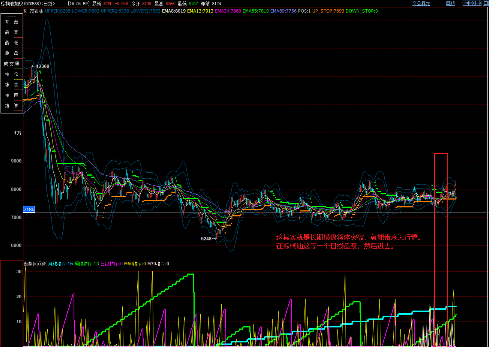The width and height of the screenshot is (489, 347).
Task: Open the 周期 period menu
Action: [450, 4]
